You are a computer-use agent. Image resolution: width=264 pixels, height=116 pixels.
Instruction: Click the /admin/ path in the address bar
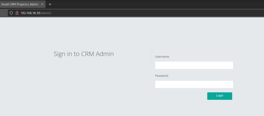pyautogui.click(x=46, y=13)
